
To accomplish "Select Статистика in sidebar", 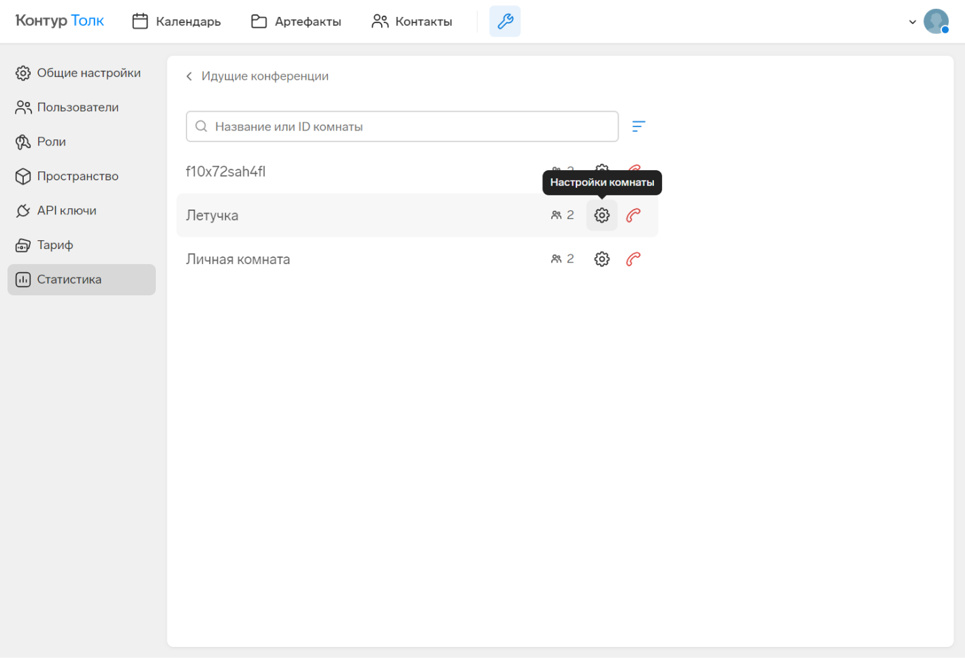I will click(x=82, y=280).
